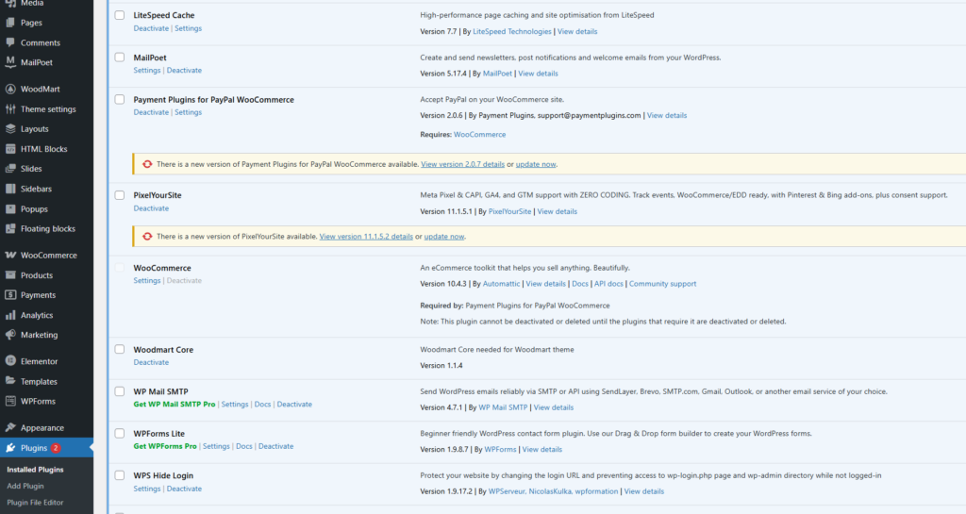Click the Comments speech bubble icon
This screenshot has width=966, height=514.
pos(10,42)
